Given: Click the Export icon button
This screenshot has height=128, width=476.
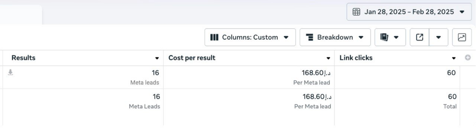Looking at the screenshot, I should pyautogui.click(x=420, y=37).
